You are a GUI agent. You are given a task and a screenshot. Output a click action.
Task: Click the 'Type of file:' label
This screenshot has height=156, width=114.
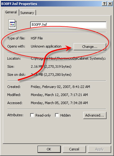pyautogui.click(x=16, y=38)
